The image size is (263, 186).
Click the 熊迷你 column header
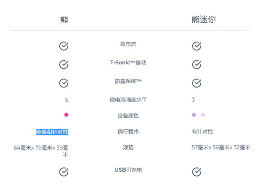204,19
